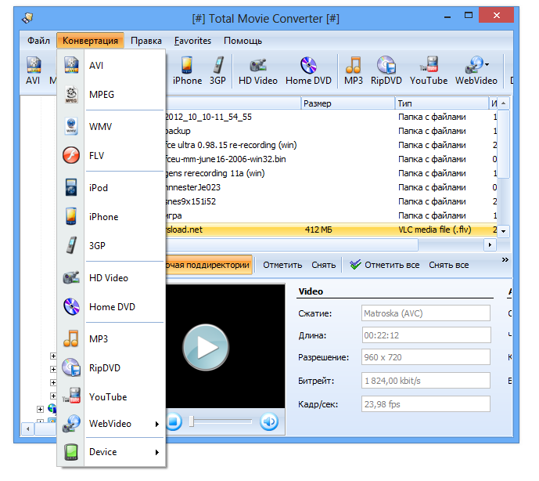Click MP3 toolbar music note icon

354,71
